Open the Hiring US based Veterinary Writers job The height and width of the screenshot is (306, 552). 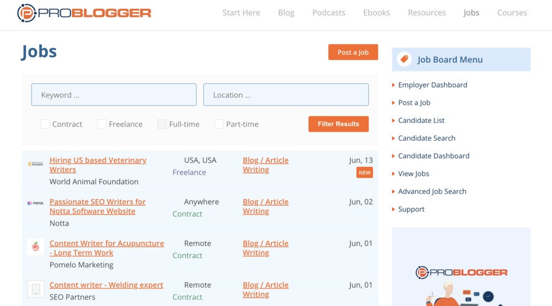click(98, 165)
